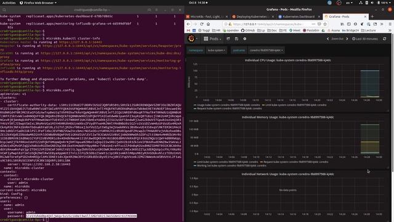
Task: Open the Firefox Web Browser app menu
Action: point(38,2)
